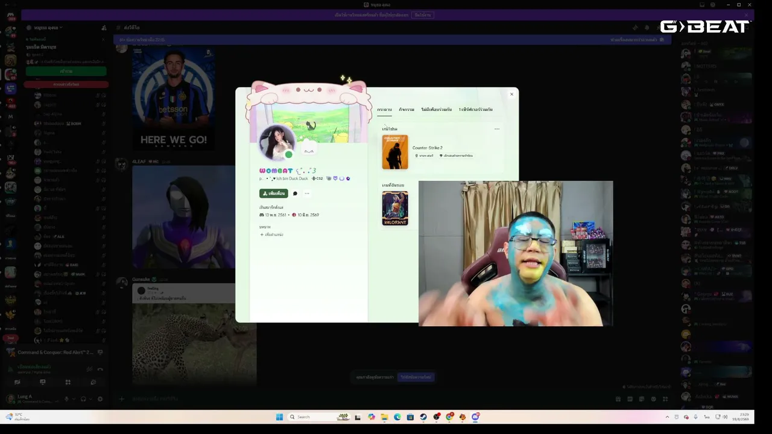
Task: Click the CS2 server tag badge
Action: [317, 178]
